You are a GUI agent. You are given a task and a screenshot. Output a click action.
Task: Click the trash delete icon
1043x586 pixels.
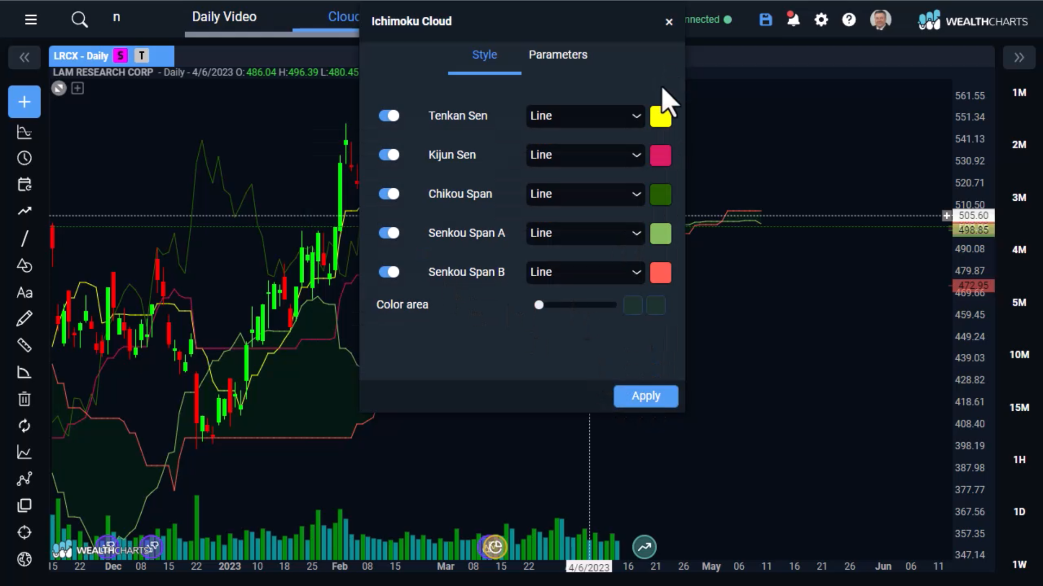(x=24, y=399)
